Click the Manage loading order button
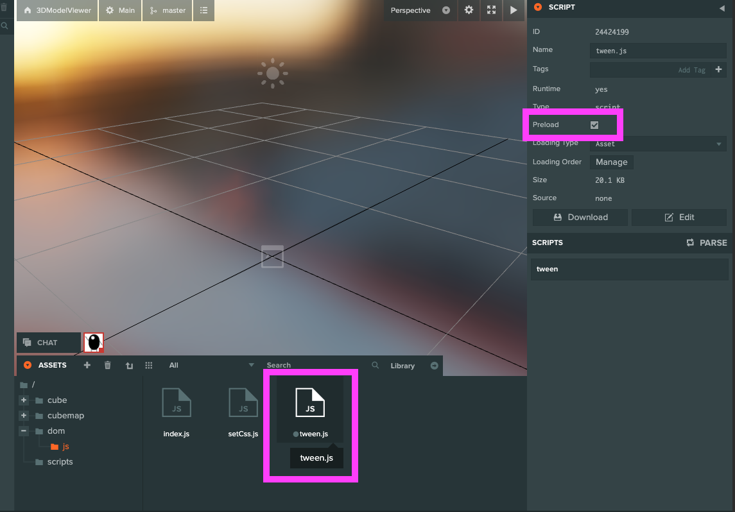The width and height of the screenshot is (735, 512). coord(611,162)
